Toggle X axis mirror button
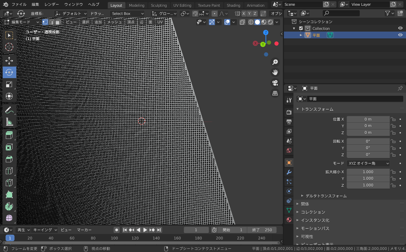 [244, 14]
